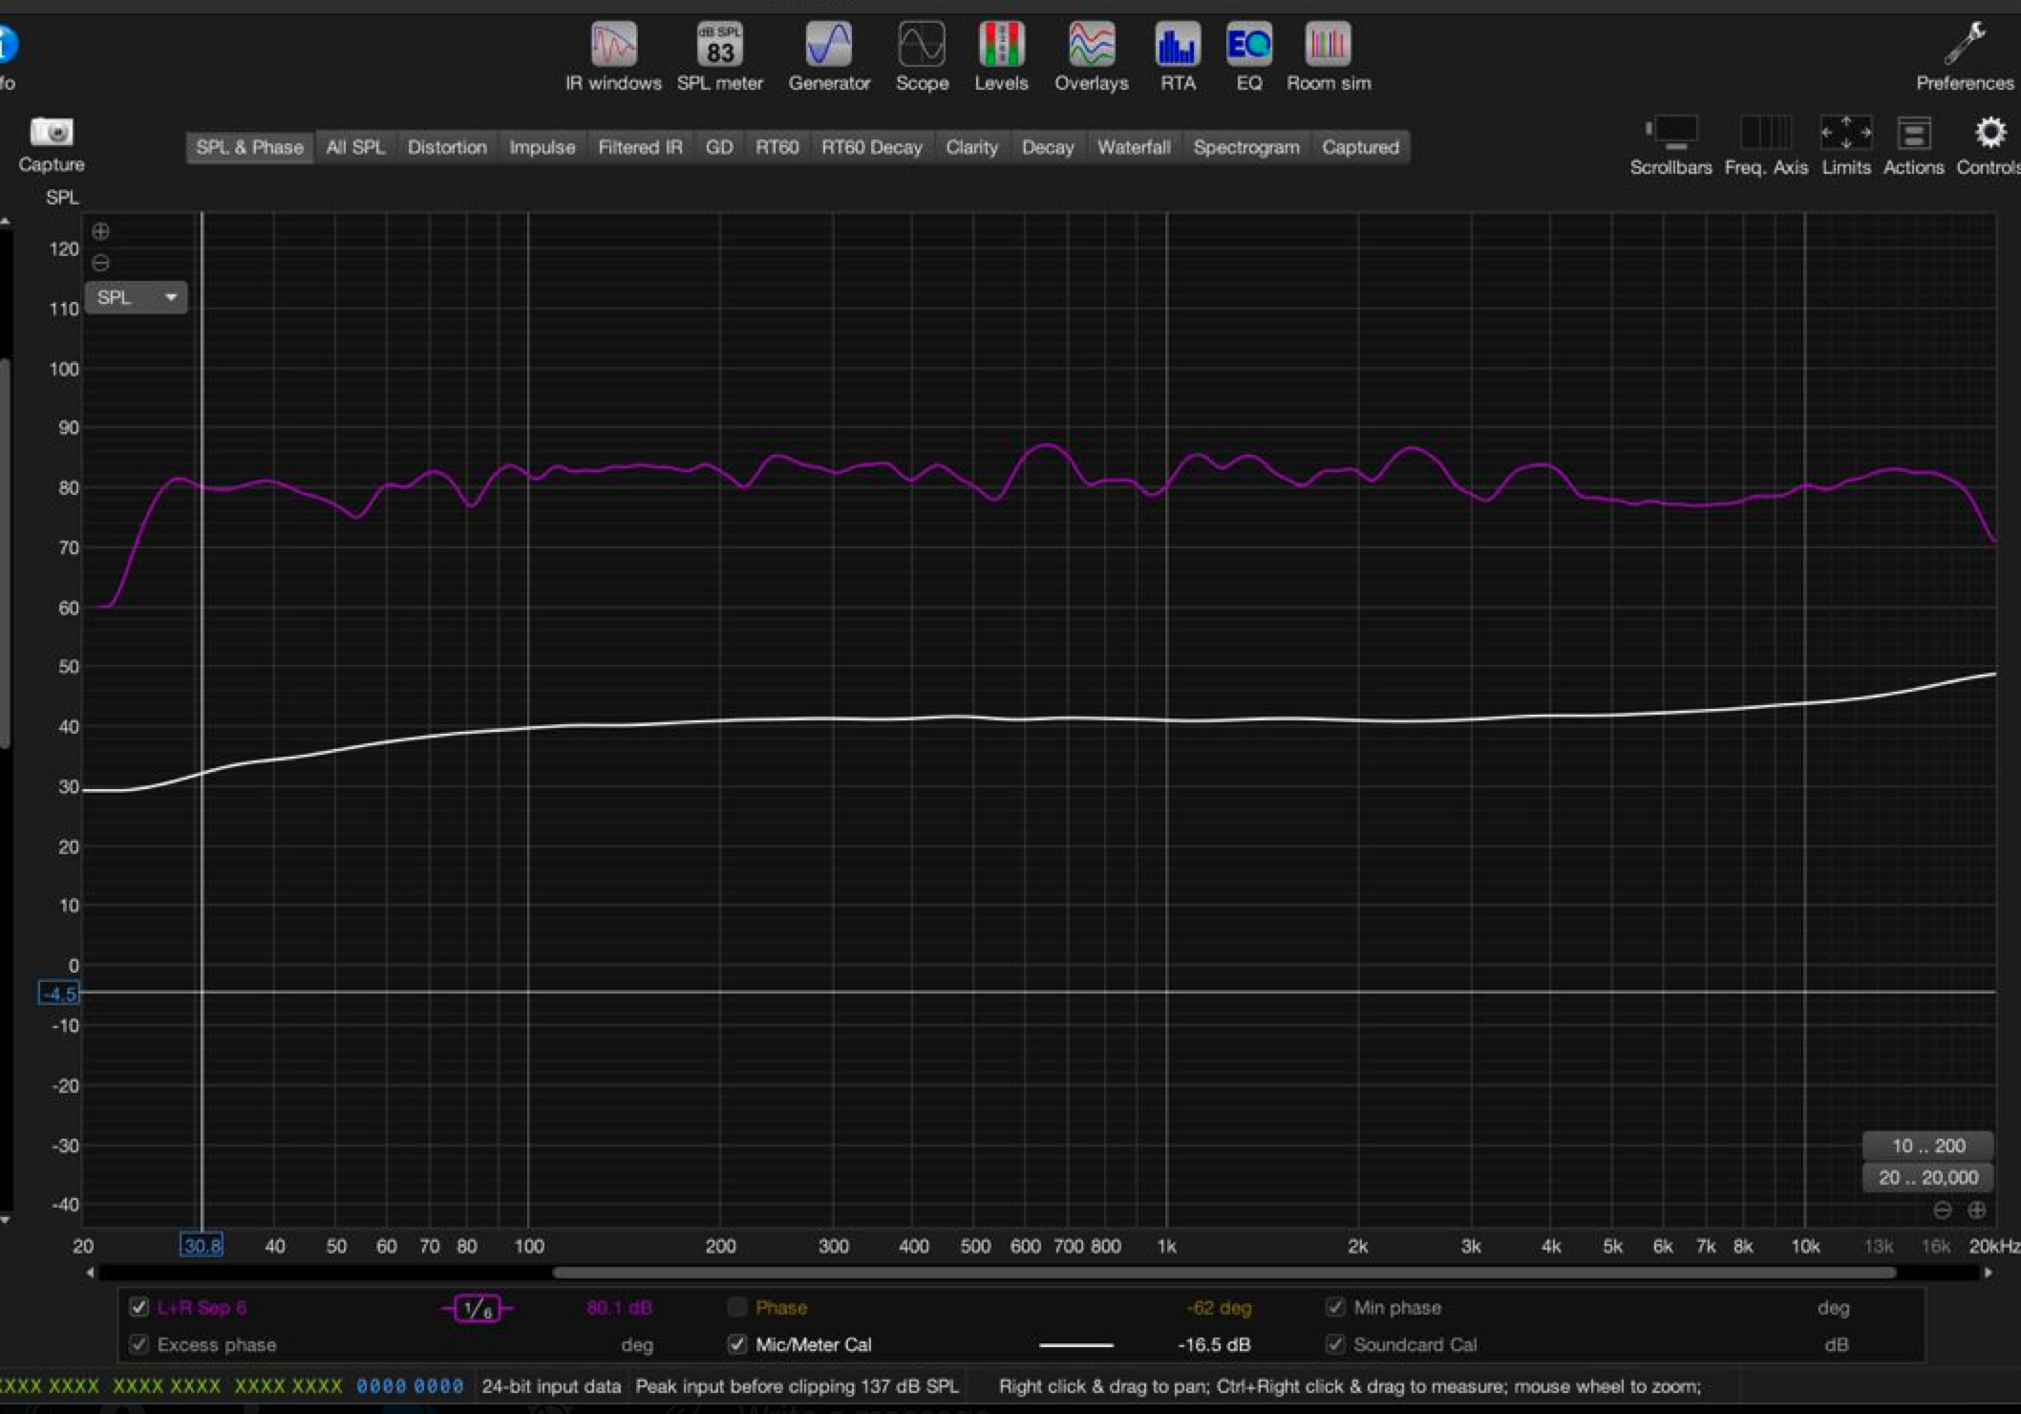This screenshot has height=1414, width=2021.
Task: Set range with the 10 .. 200 button
Action: pyautogui.click(x=1927, y=1146)
